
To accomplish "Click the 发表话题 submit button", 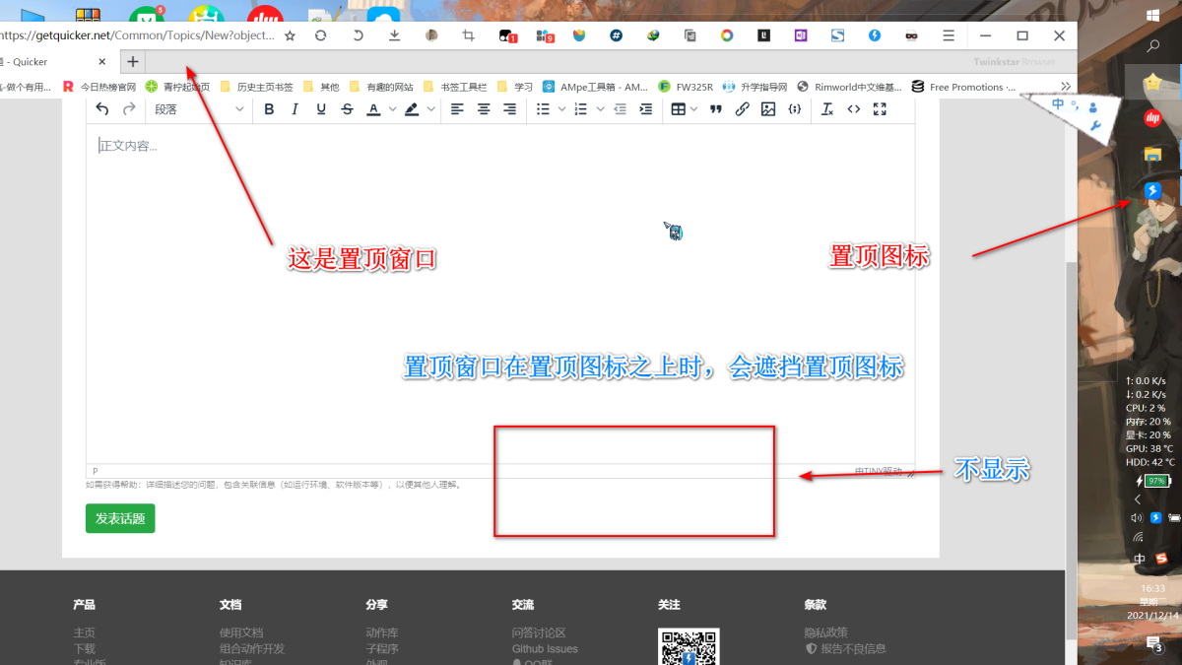I will 120,518.
